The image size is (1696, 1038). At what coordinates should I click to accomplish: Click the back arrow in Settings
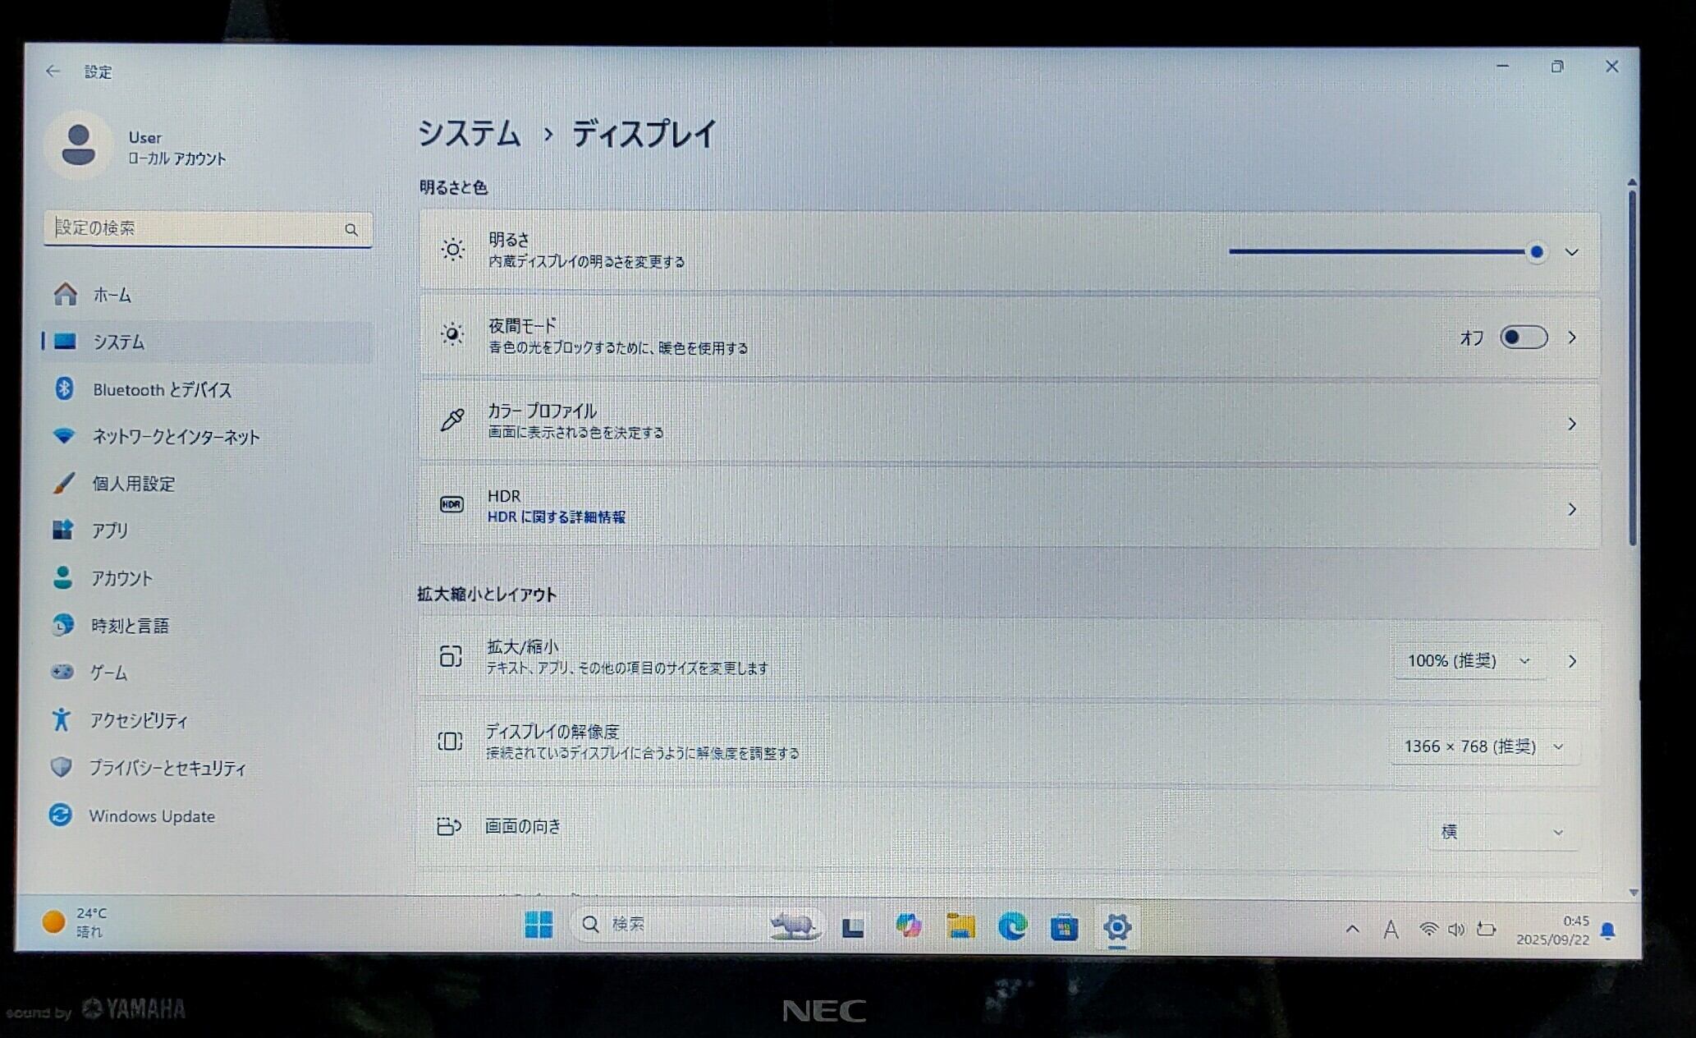(x=53, y=71)
